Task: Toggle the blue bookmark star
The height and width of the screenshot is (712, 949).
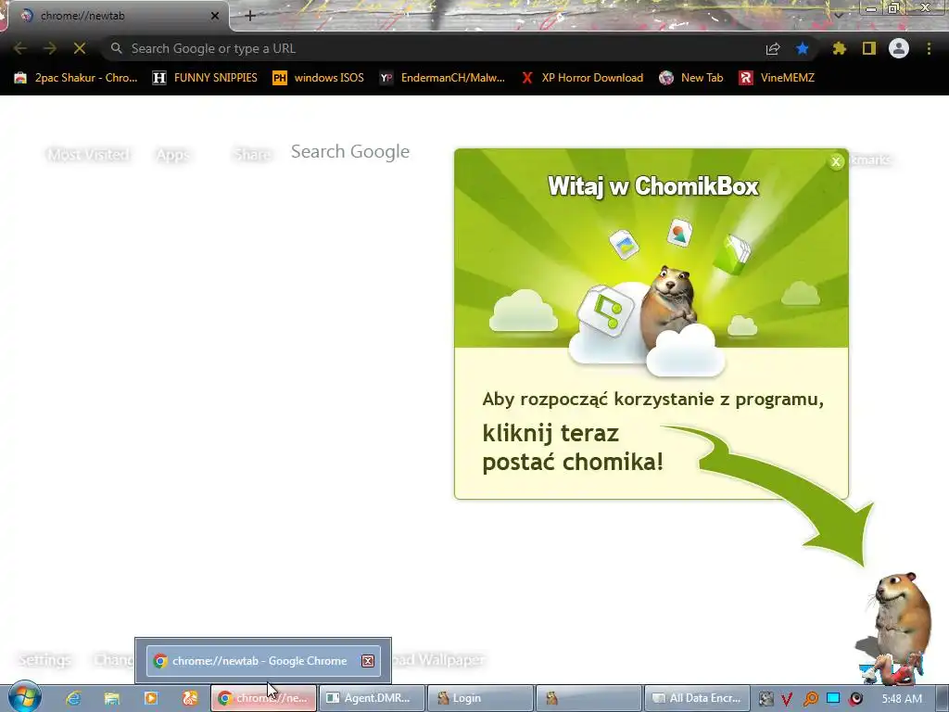Action: click(x=802, y=48)
